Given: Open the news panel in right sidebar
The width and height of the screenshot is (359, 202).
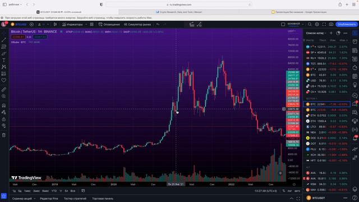Looking at the screenshot, I should [355, 50].
